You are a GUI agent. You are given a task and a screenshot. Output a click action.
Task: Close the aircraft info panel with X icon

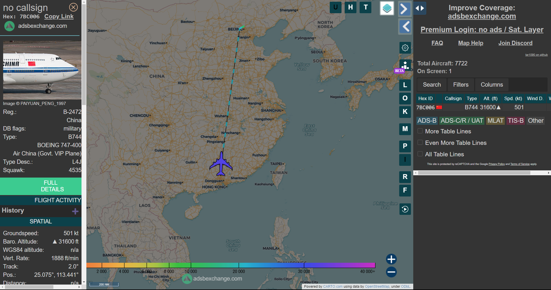73,7
